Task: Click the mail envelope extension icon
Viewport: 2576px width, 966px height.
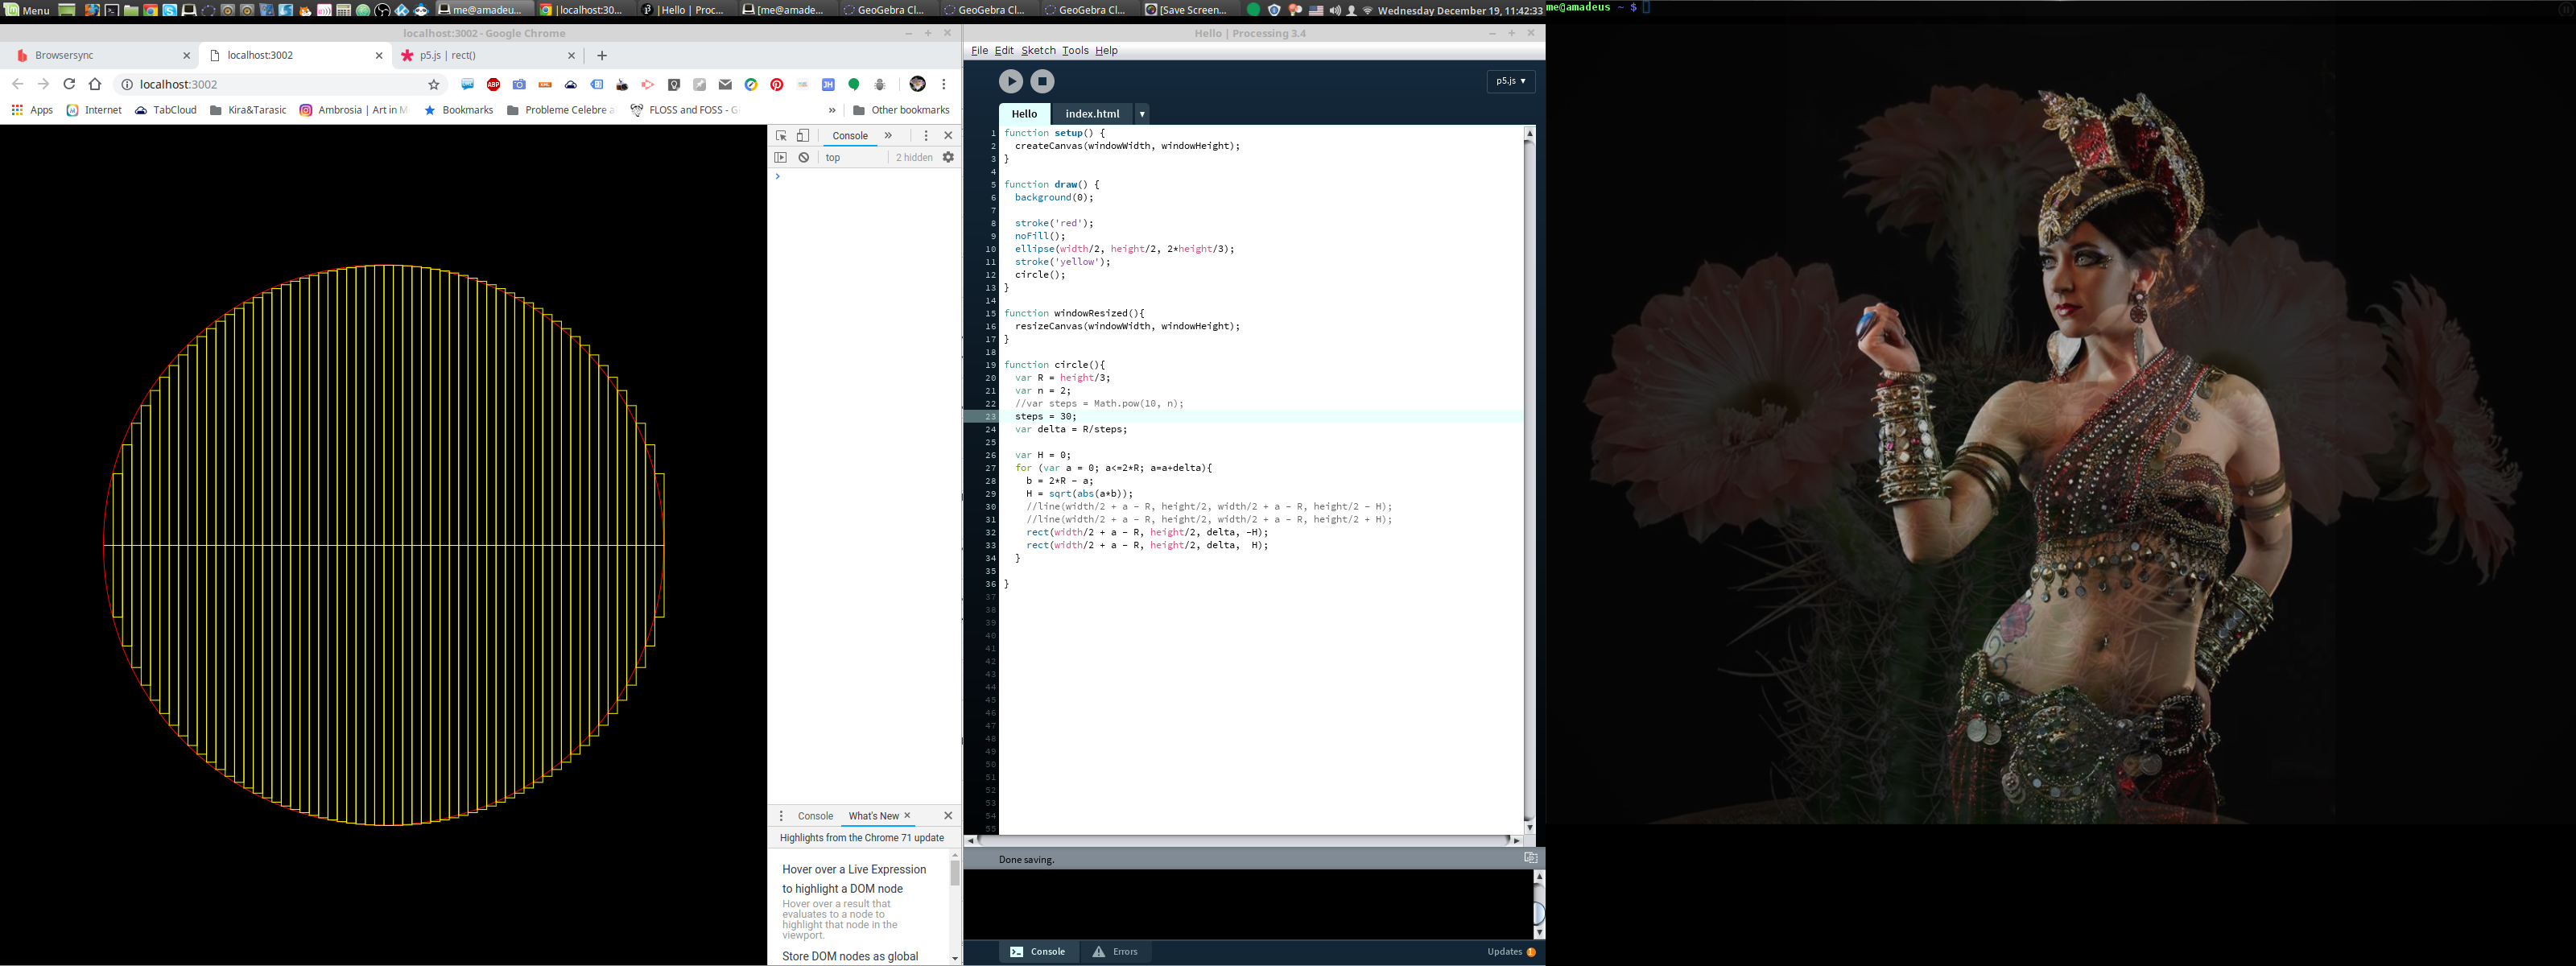Action: point(725,84)
